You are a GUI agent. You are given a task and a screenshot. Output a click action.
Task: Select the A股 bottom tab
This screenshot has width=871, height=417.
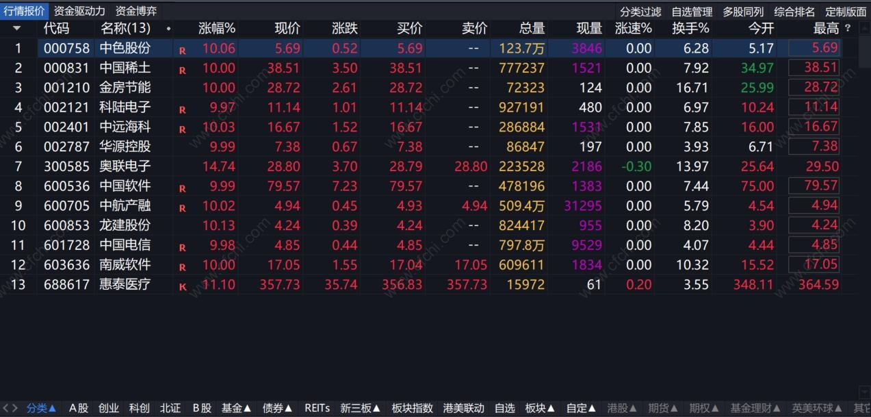tap(79, 408)
